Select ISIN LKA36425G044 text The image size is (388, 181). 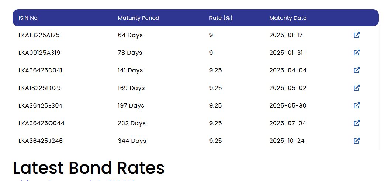42,123
